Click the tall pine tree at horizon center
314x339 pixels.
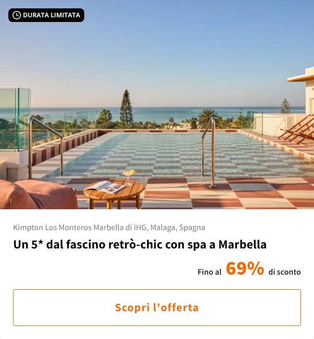pos(126,108)
